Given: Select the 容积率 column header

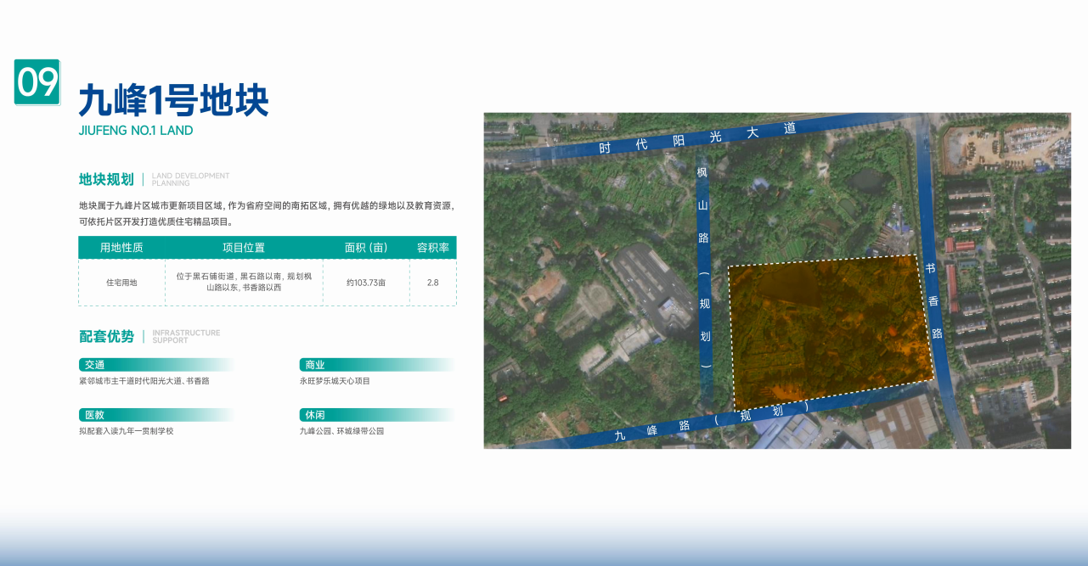Looking at the screenshot, I should pyautogui.click(x=432, y=248).
